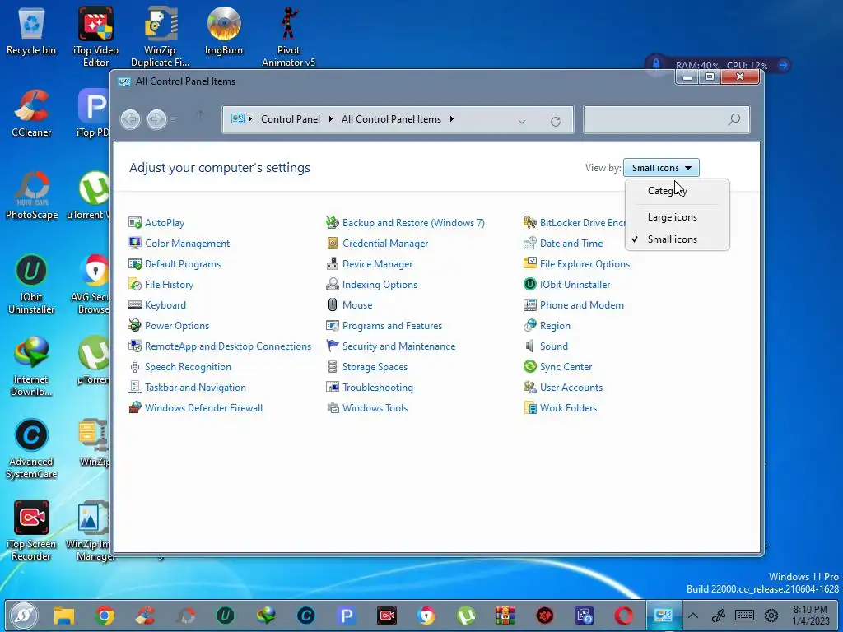Open the taskbar settings gear icon

click(771, 616)
